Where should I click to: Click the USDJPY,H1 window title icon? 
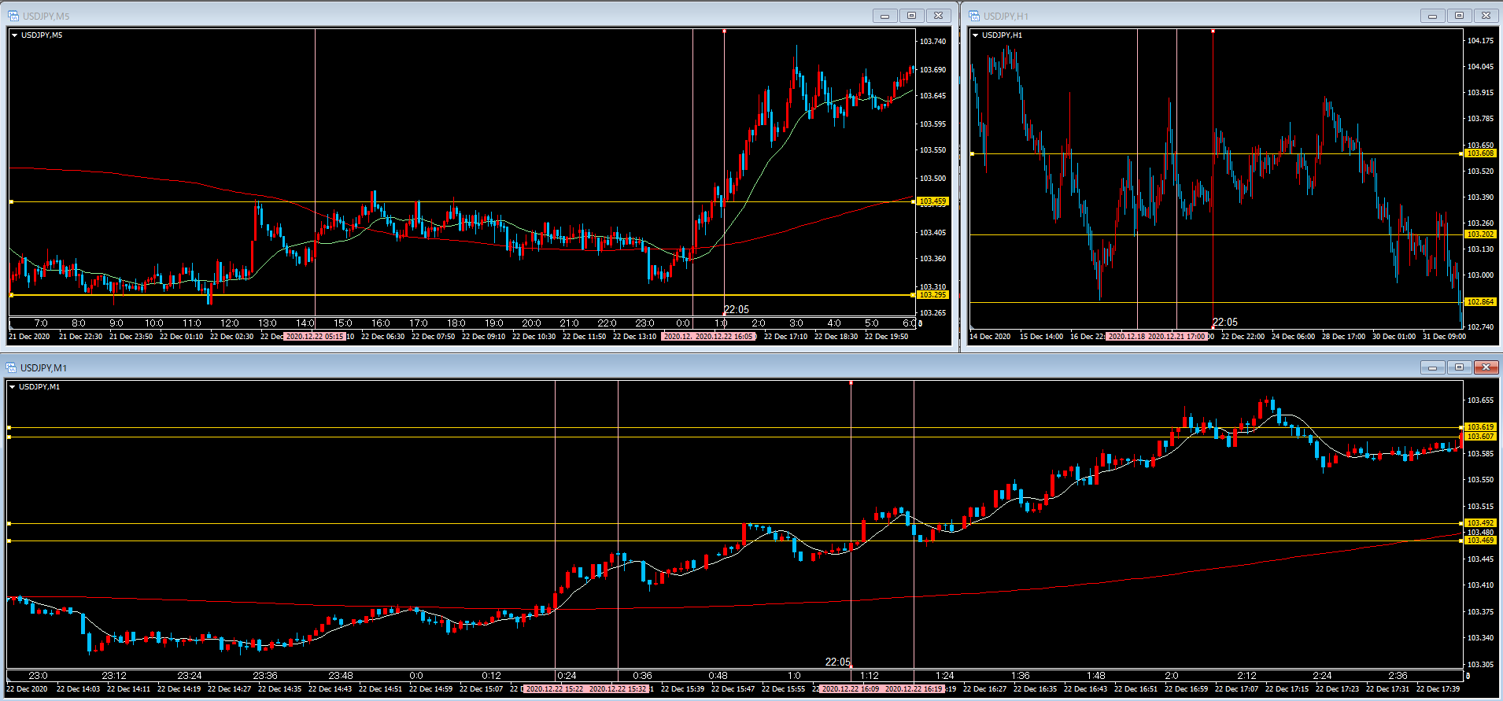[x=974, y=16]
